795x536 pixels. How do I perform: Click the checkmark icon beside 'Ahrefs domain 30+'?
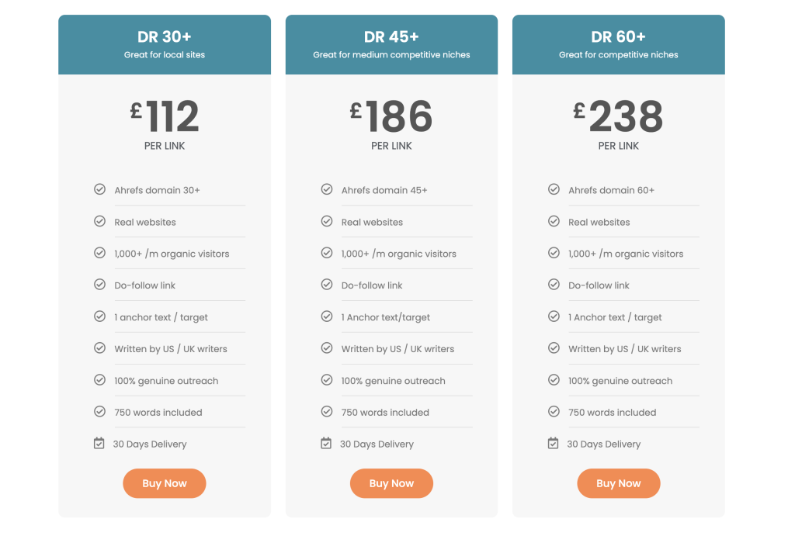[x=99, y=189]
